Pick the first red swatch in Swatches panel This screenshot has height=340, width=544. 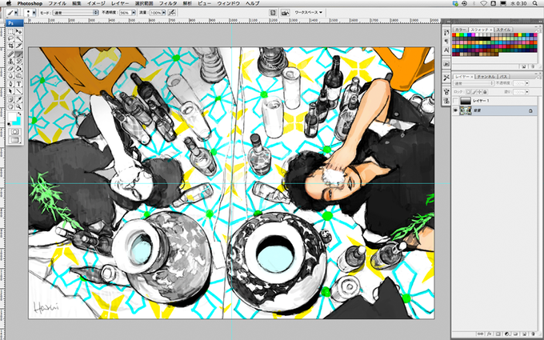(x=454, y=34)
